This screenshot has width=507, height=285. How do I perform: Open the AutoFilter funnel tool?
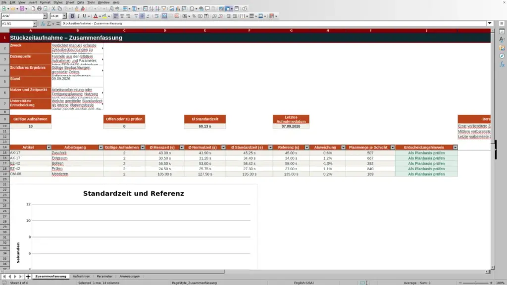coord(164,9)
